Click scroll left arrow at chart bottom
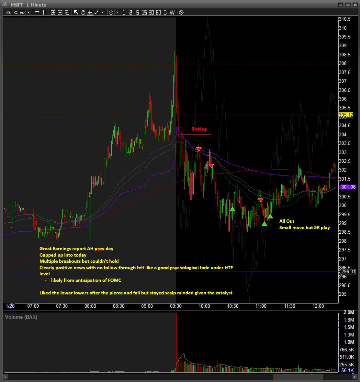Image resolution: width=360 pixels, height=382 pixels. (x=6, y=377)
